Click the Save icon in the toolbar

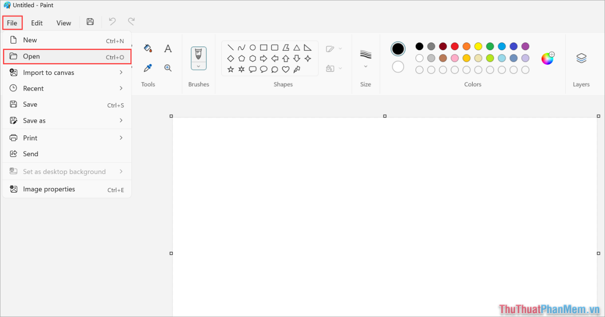[90, 21]
